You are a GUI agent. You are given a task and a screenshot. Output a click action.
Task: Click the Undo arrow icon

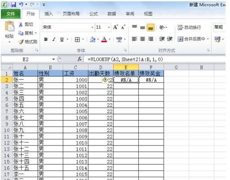click(21, 4)
